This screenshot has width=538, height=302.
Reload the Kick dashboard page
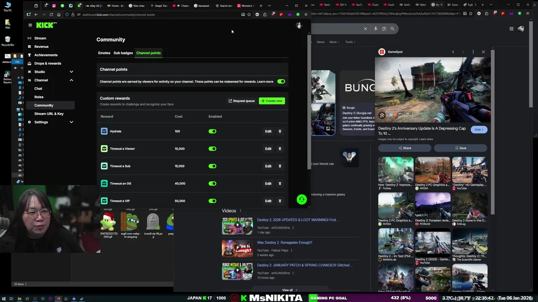[51, 15]
